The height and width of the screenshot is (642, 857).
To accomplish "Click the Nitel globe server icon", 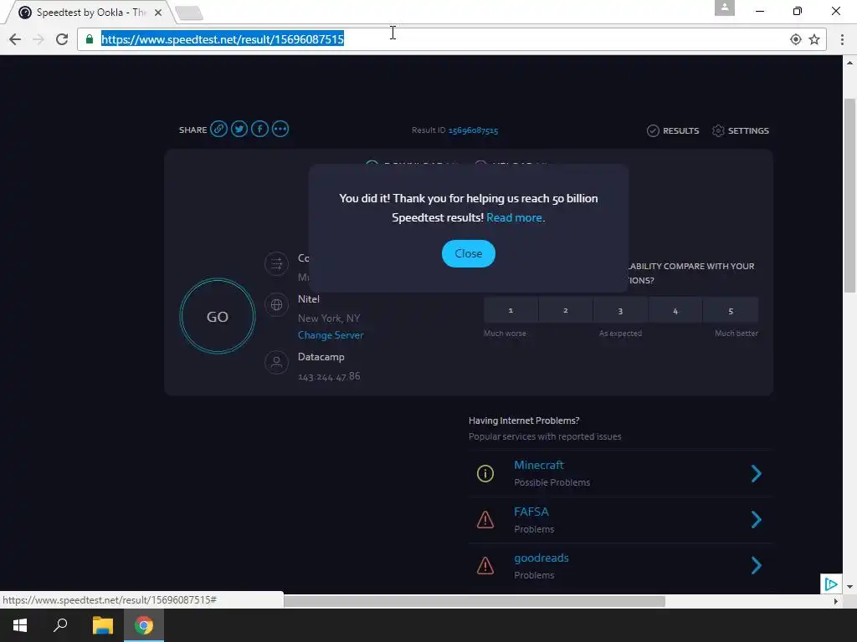I will tap(276, 304).
